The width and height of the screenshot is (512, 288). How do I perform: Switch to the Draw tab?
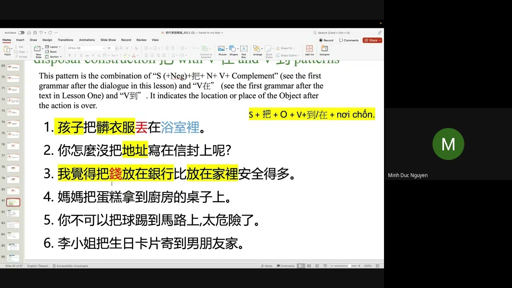coord(33,40)
